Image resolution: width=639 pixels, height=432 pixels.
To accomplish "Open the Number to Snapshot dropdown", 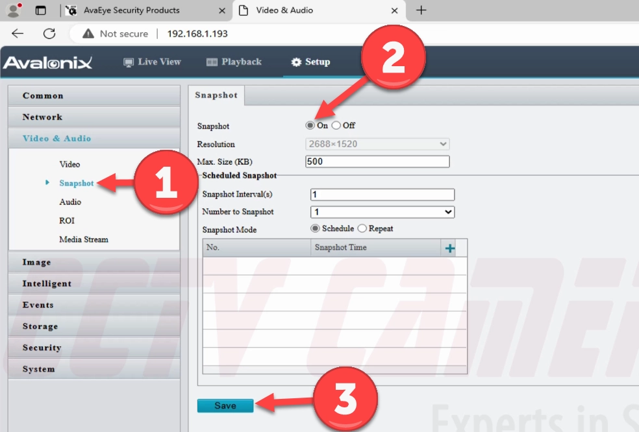I will pyautogui.click(x=382, y=212).
